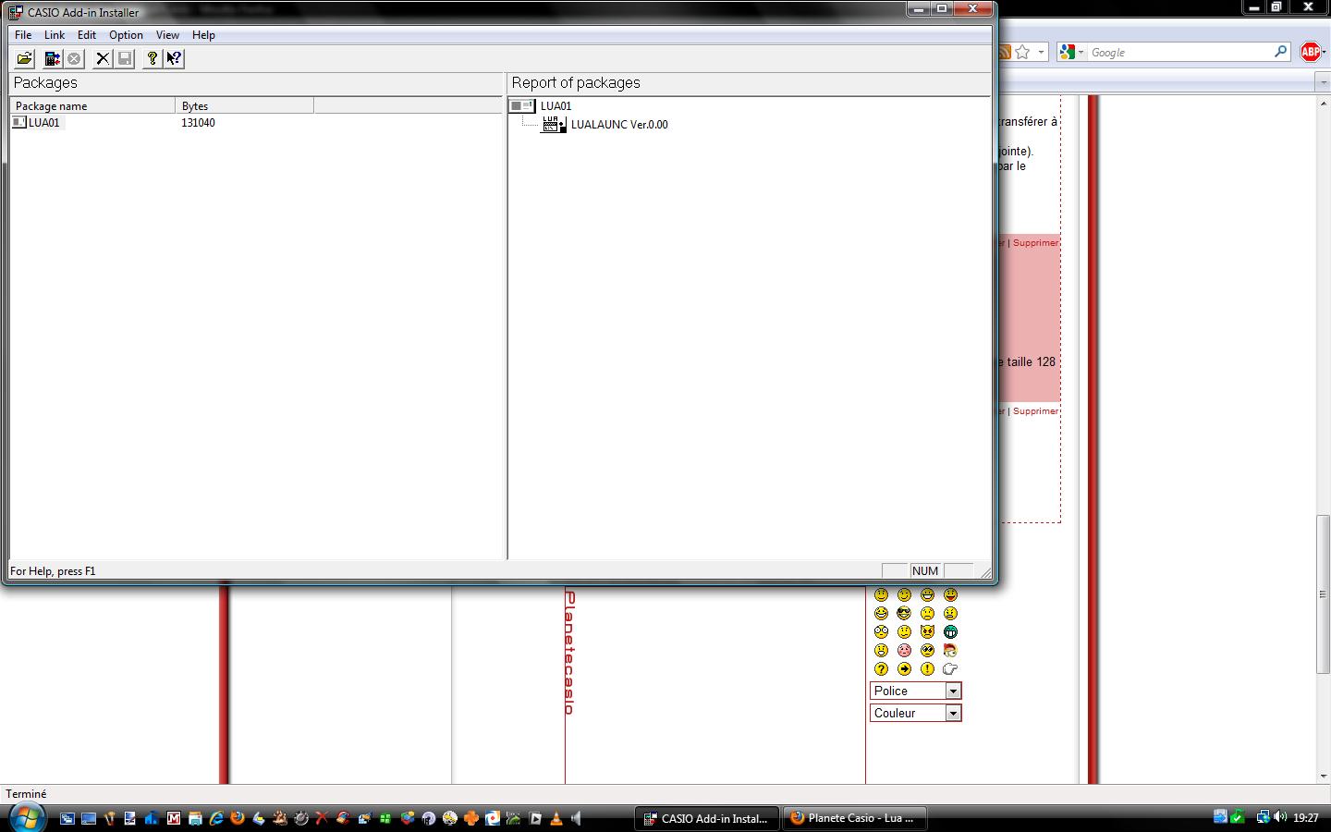Click the Windows Start orb

click(x=26, y=817)
